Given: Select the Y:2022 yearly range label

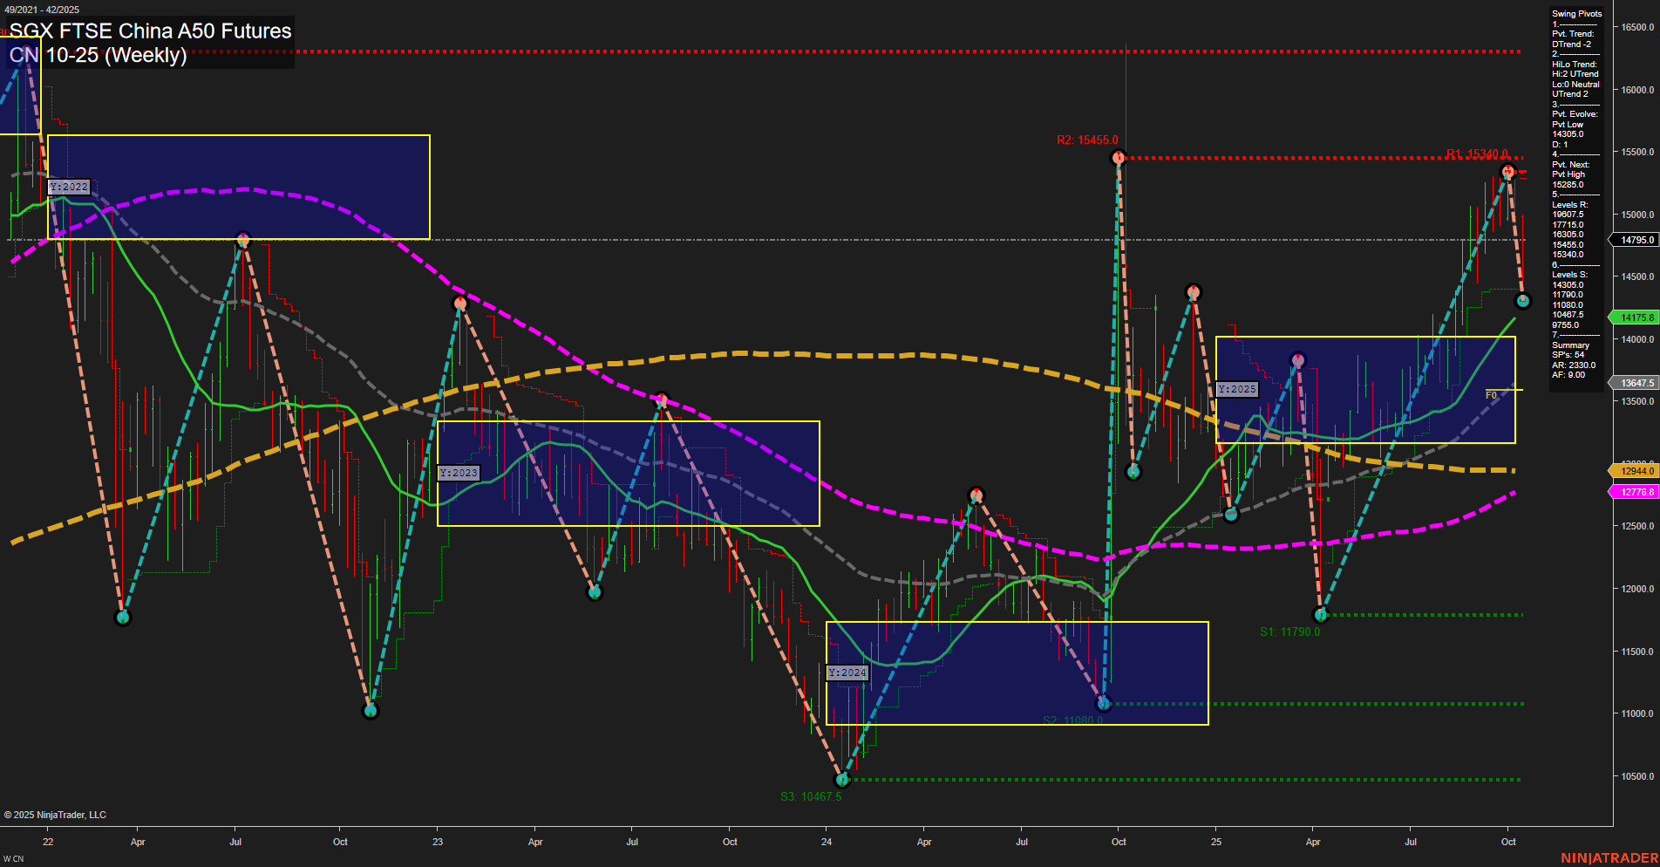Looking at the screenshot, I should coord(67,187).
